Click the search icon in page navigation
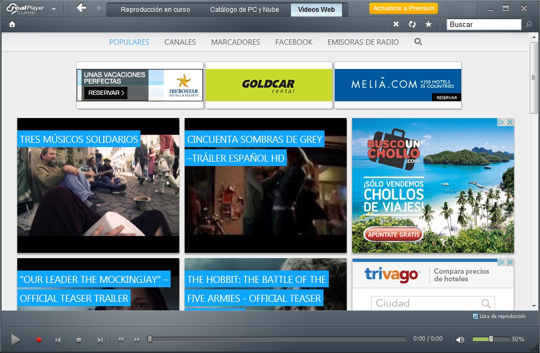The width and height of the screenshot is (540, 353). click(x=418, y=42)
